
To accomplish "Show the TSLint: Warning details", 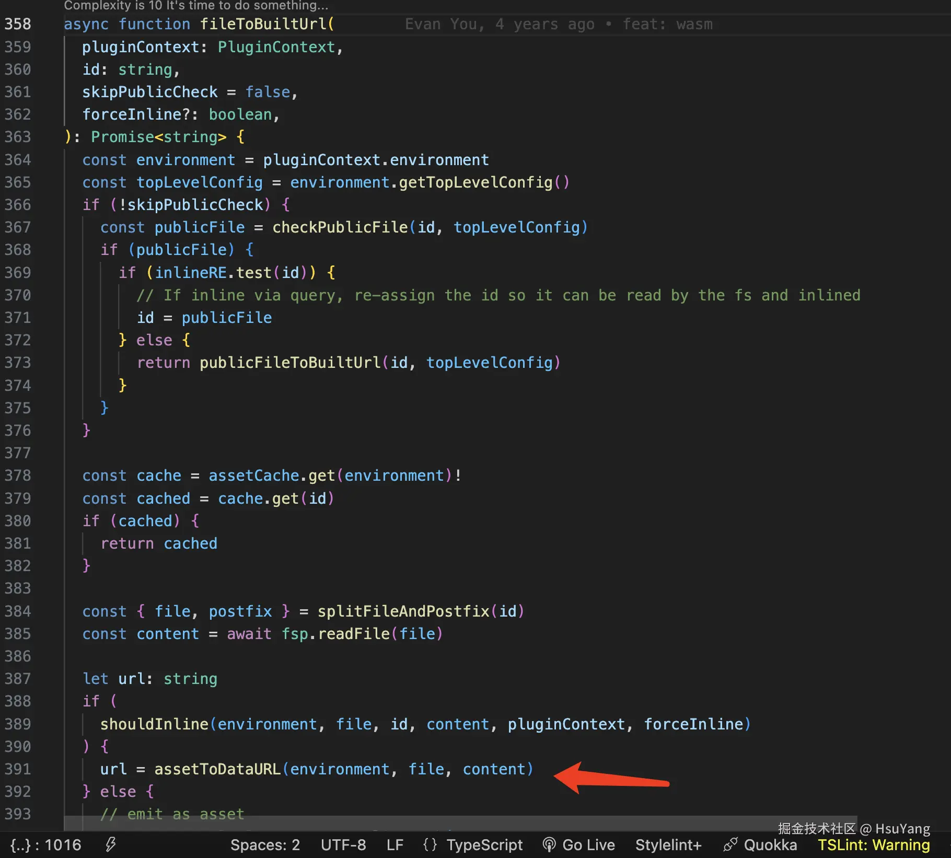I will pyautogui.click(x=874, y=845).
